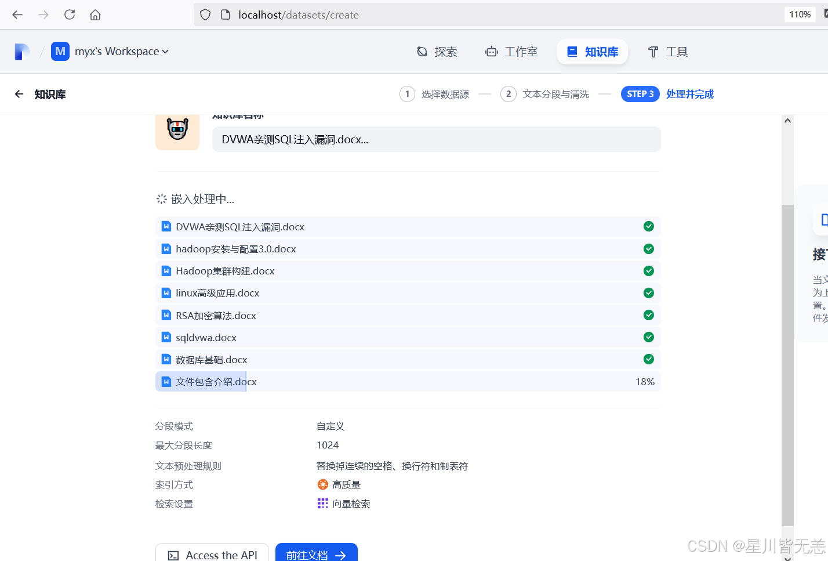Open the 工具 tab

pyautogui.click(x=667, y=52)
